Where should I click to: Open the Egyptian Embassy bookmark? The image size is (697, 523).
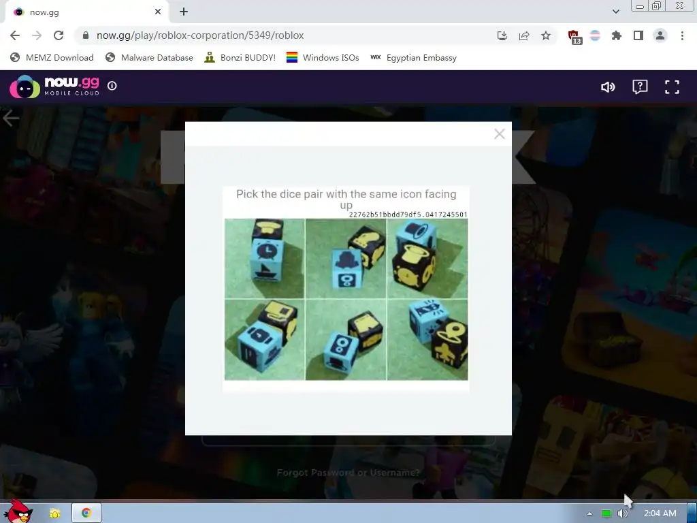[x=413, y=57]
